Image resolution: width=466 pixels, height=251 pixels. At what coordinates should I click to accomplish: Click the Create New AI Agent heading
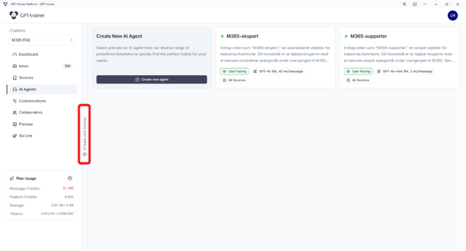tap(119, 36)
